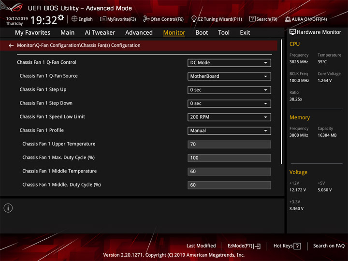Expand the Chassis Fan 1 Step Up dropdown
Image resolution: width=348 pixels, height=261 pixels.
pos(229,90)
